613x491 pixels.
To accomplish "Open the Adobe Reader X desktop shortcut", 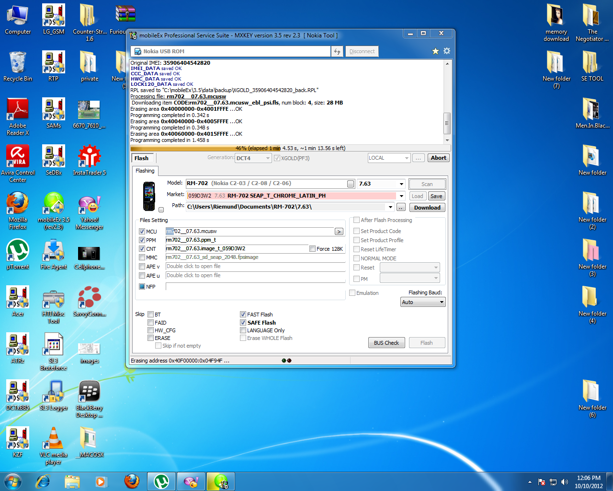I will point(18,117).
